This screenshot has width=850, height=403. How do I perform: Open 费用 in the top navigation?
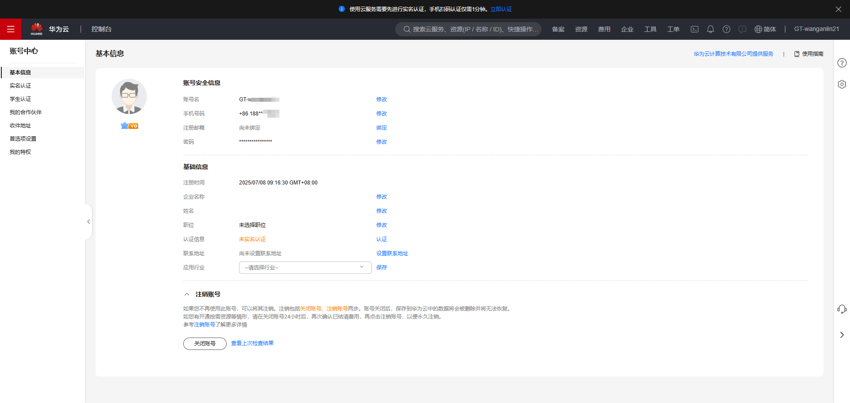[604, 29]
